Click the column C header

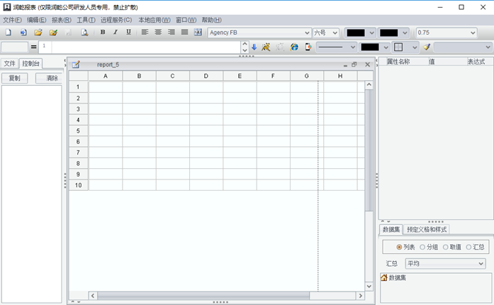(x=172, y=76)
